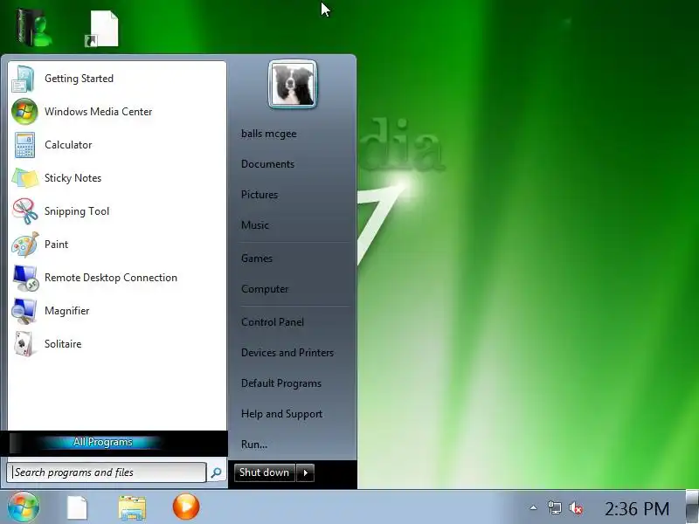Click the Show desktop button
The width and height of the screenshot is (699, 524).
[x=692, y=507]
